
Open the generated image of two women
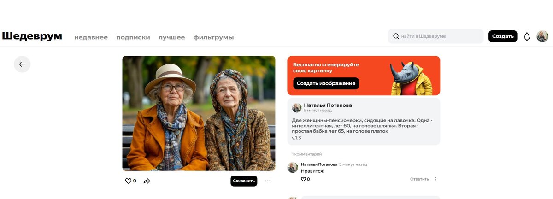pyautogui.click(x=199, y=113)
